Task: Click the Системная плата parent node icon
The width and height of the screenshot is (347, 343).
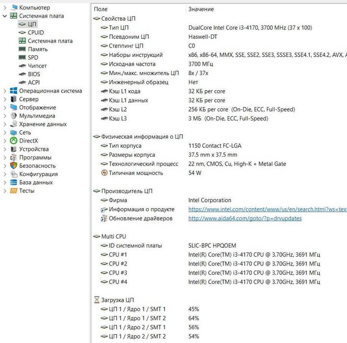Action: [14, 16]
